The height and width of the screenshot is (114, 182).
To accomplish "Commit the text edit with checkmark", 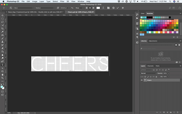I will pyautogui.click(x=118, y=8).
